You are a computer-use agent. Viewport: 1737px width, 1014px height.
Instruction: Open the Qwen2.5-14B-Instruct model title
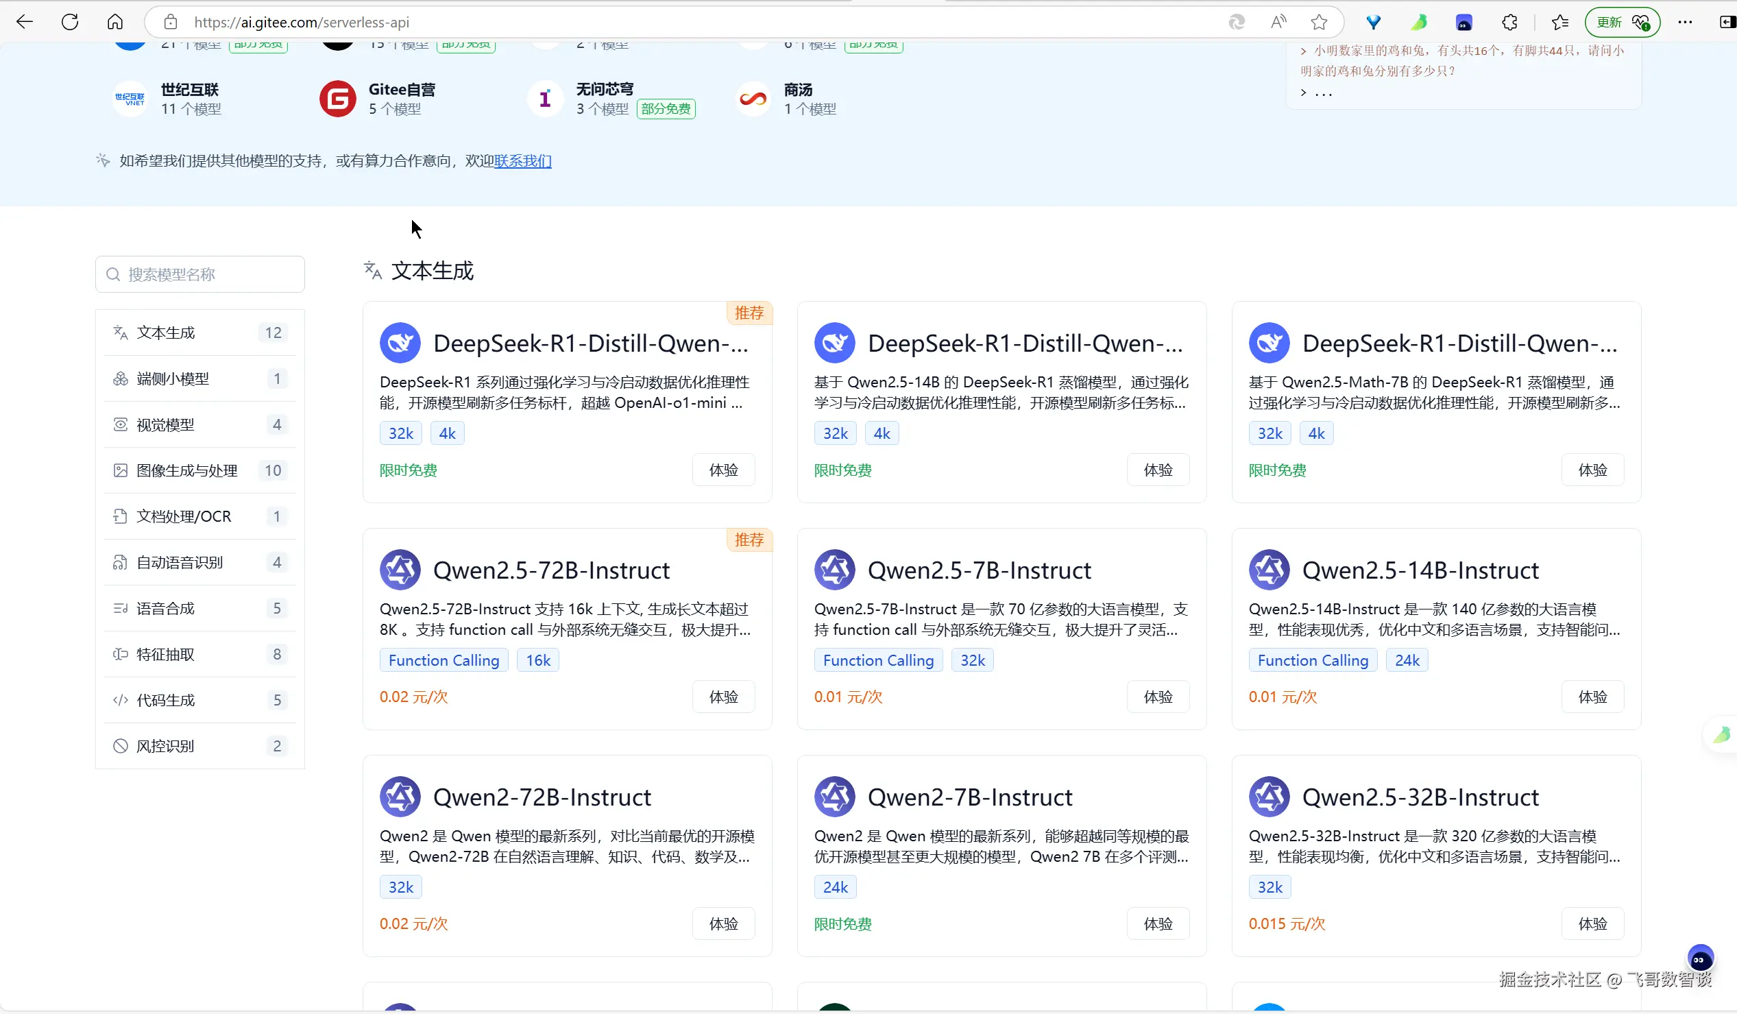pos(1420,570)
